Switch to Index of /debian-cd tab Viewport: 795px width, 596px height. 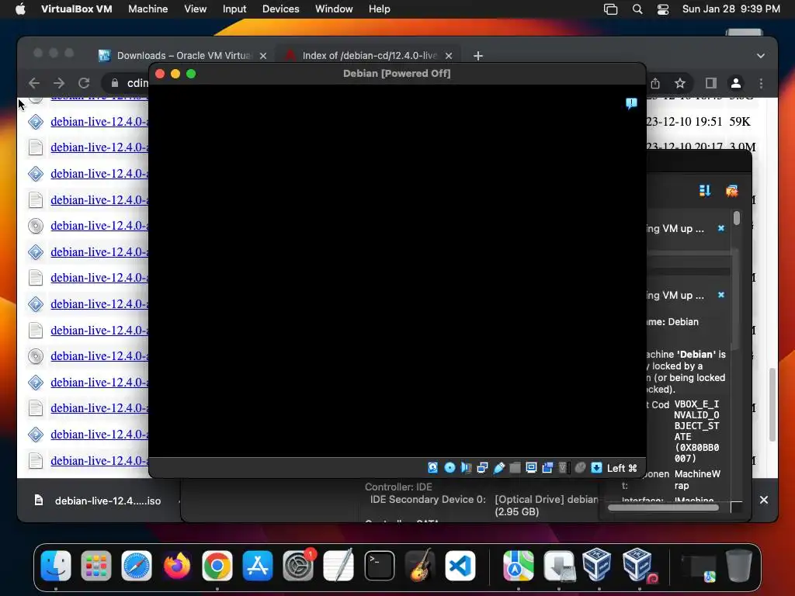(369, 56)
